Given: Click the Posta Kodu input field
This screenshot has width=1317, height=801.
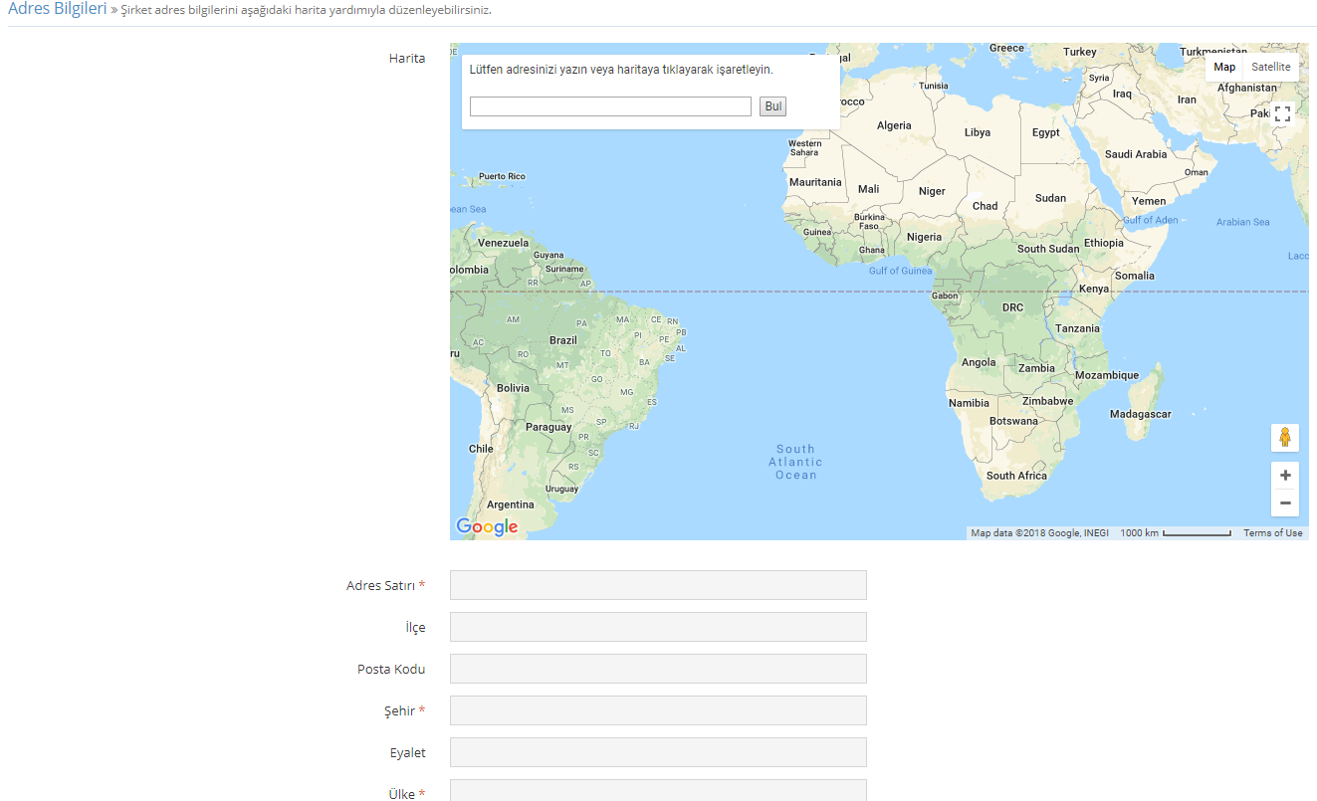Looking at the screenshot, I should [x=658, y=669].
